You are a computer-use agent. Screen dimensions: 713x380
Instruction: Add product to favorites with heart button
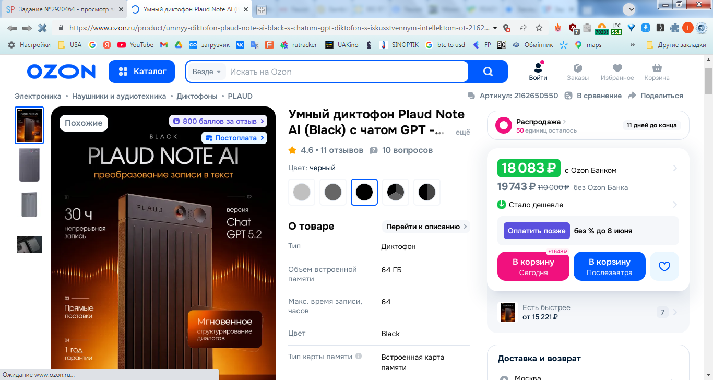[664, 266]
